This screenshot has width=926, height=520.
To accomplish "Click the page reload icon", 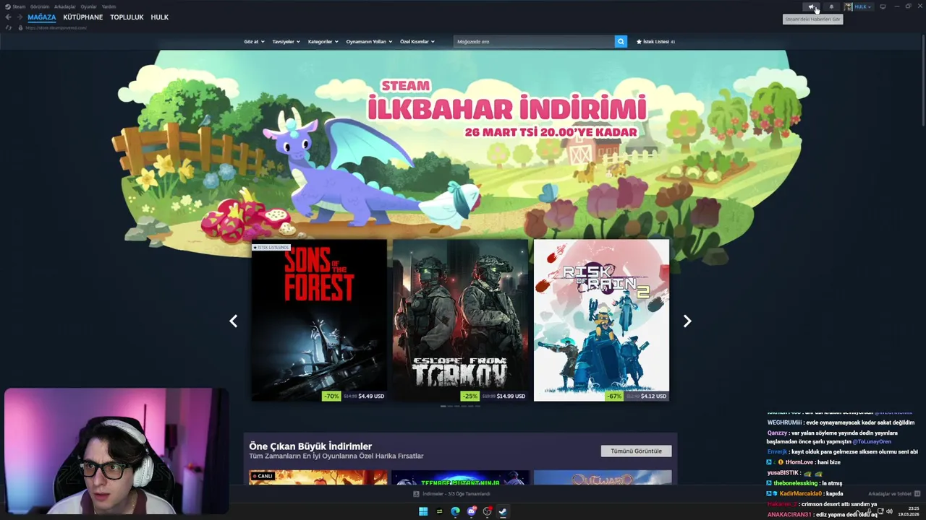I will click(9, 27).
